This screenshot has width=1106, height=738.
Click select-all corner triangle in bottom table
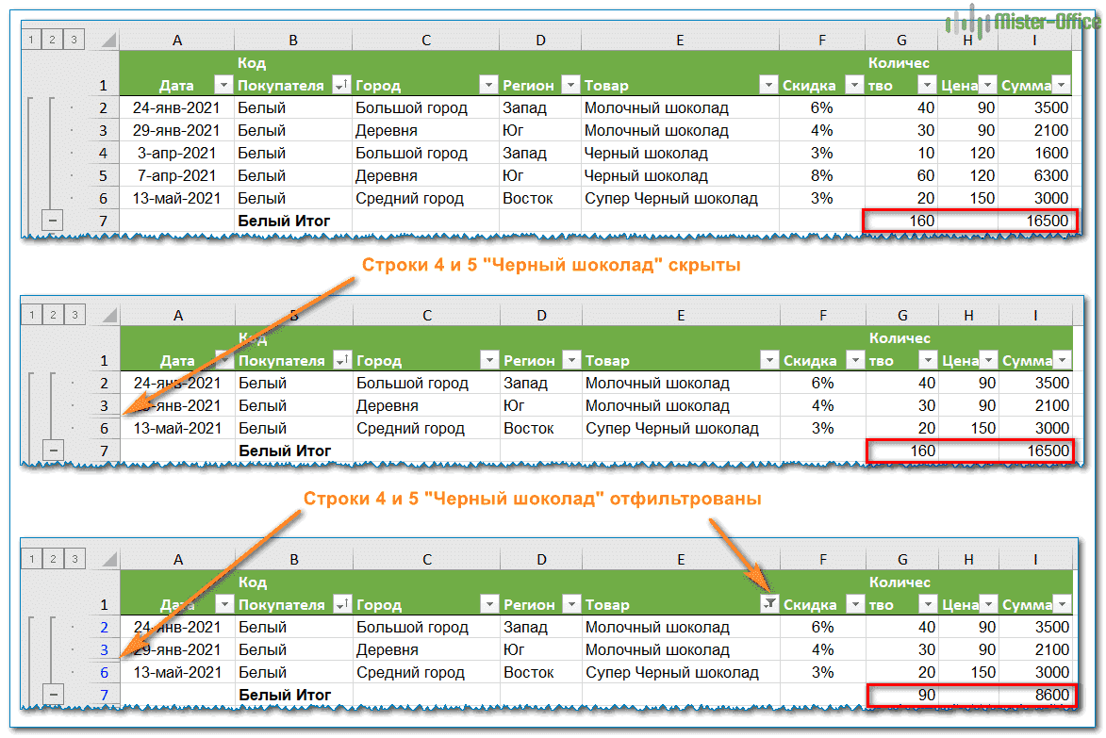click(x=108, y=560)
